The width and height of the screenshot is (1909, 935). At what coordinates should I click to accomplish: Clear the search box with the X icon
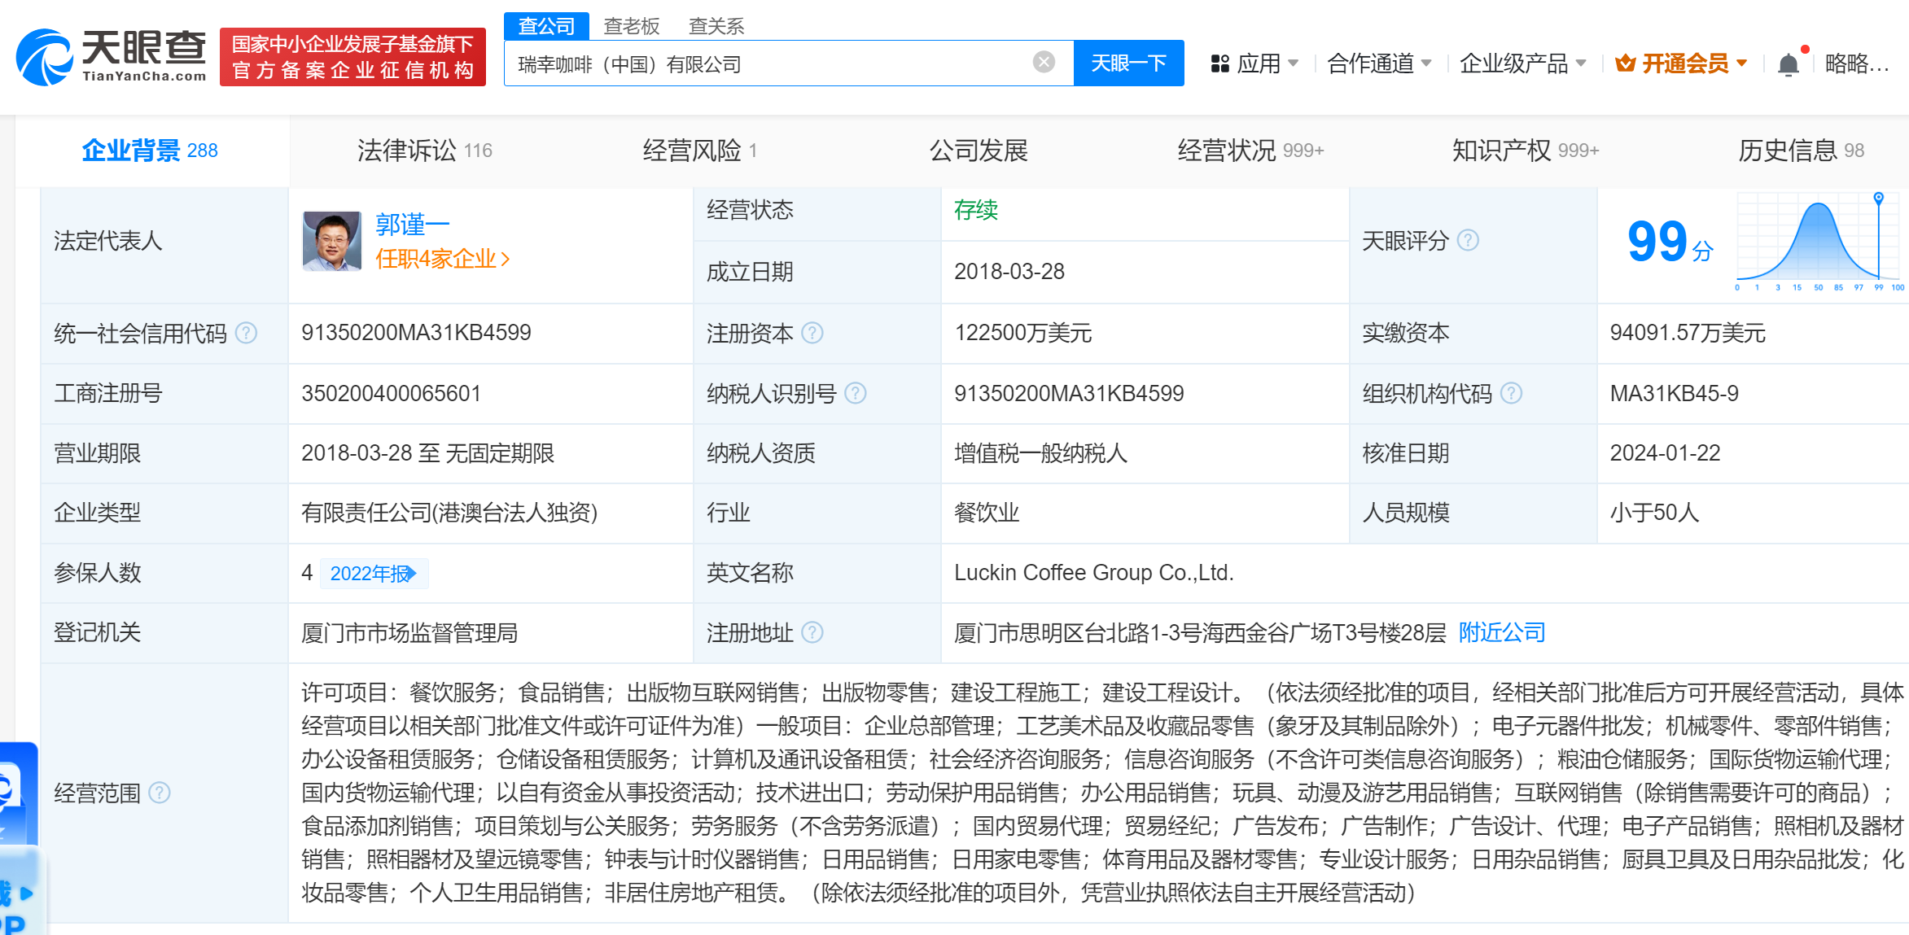coord(1044,63)
